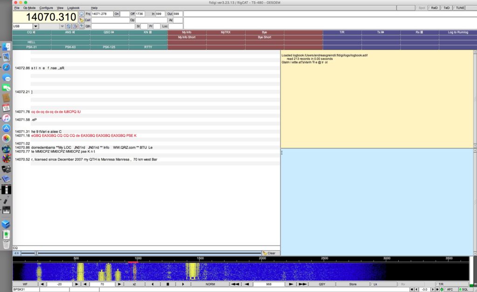Click the strong yellow signal near 1450 Hz on waterfall
This screenshot has width=477, height=292.
pyautogui.click(x=192, y=271)
